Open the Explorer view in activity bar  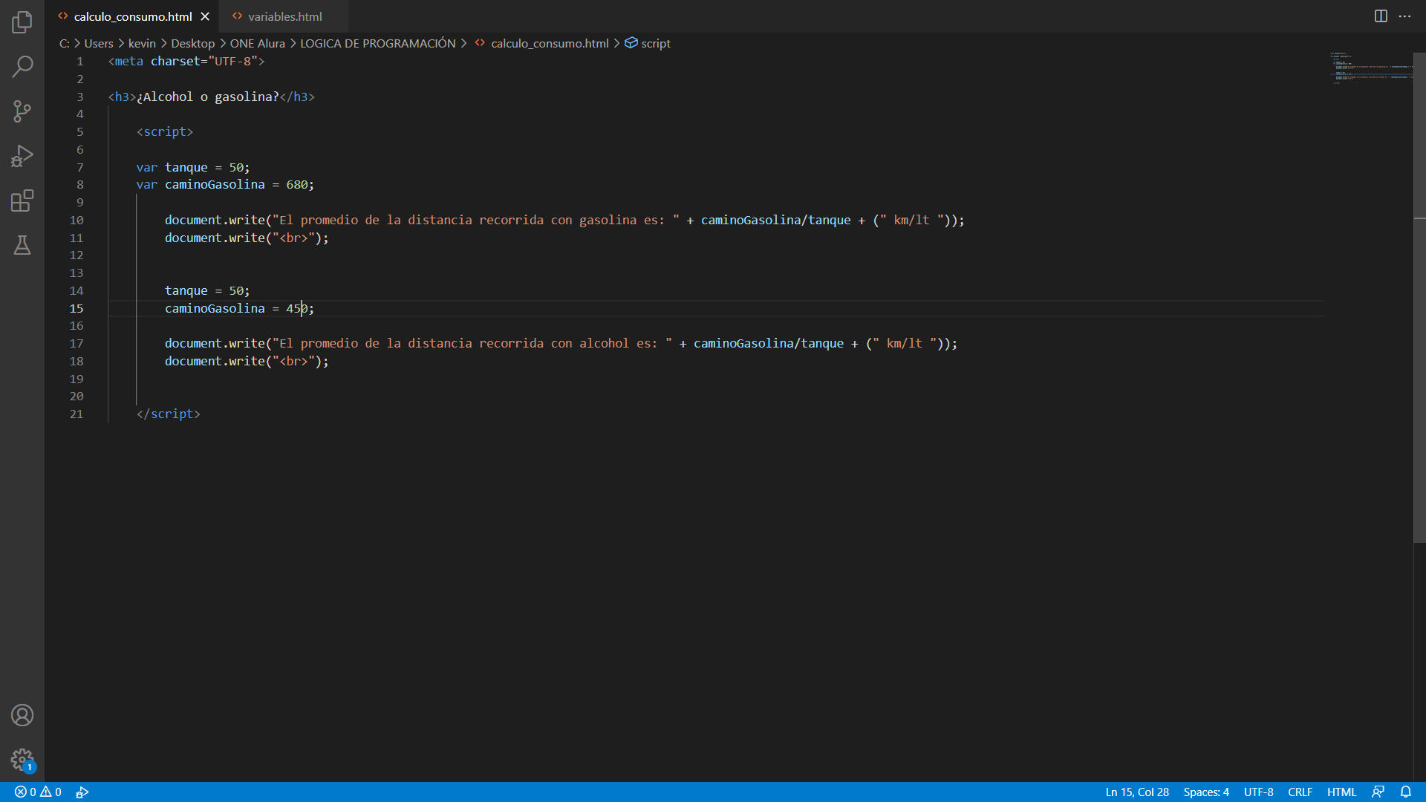(x=22, y=22)
